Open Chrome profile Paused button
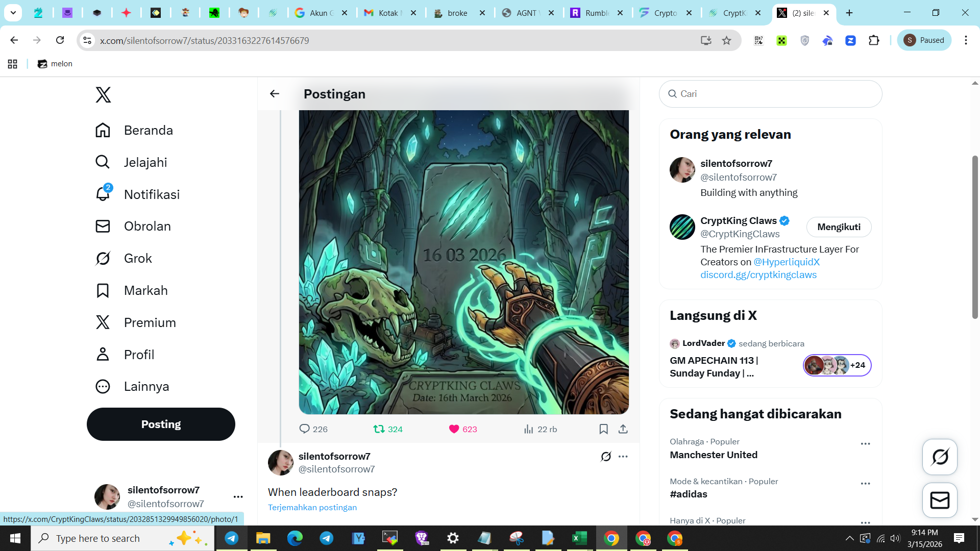Screen dimensions: 980x551 coord(924,40)
